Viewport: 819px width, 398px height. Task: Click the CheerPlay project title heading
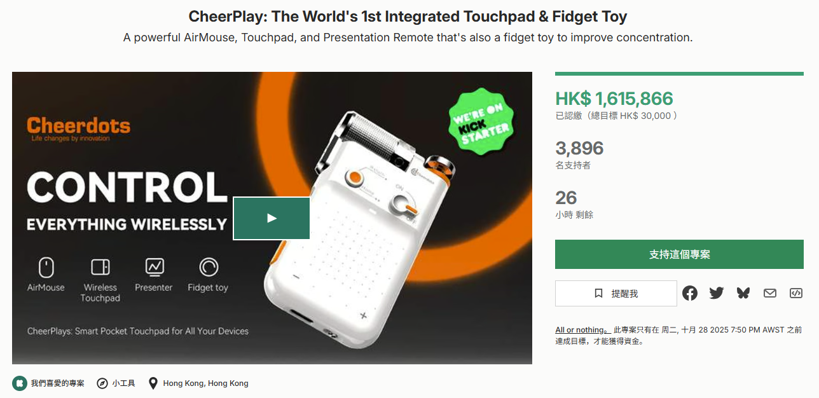click(x=408, y=17)
